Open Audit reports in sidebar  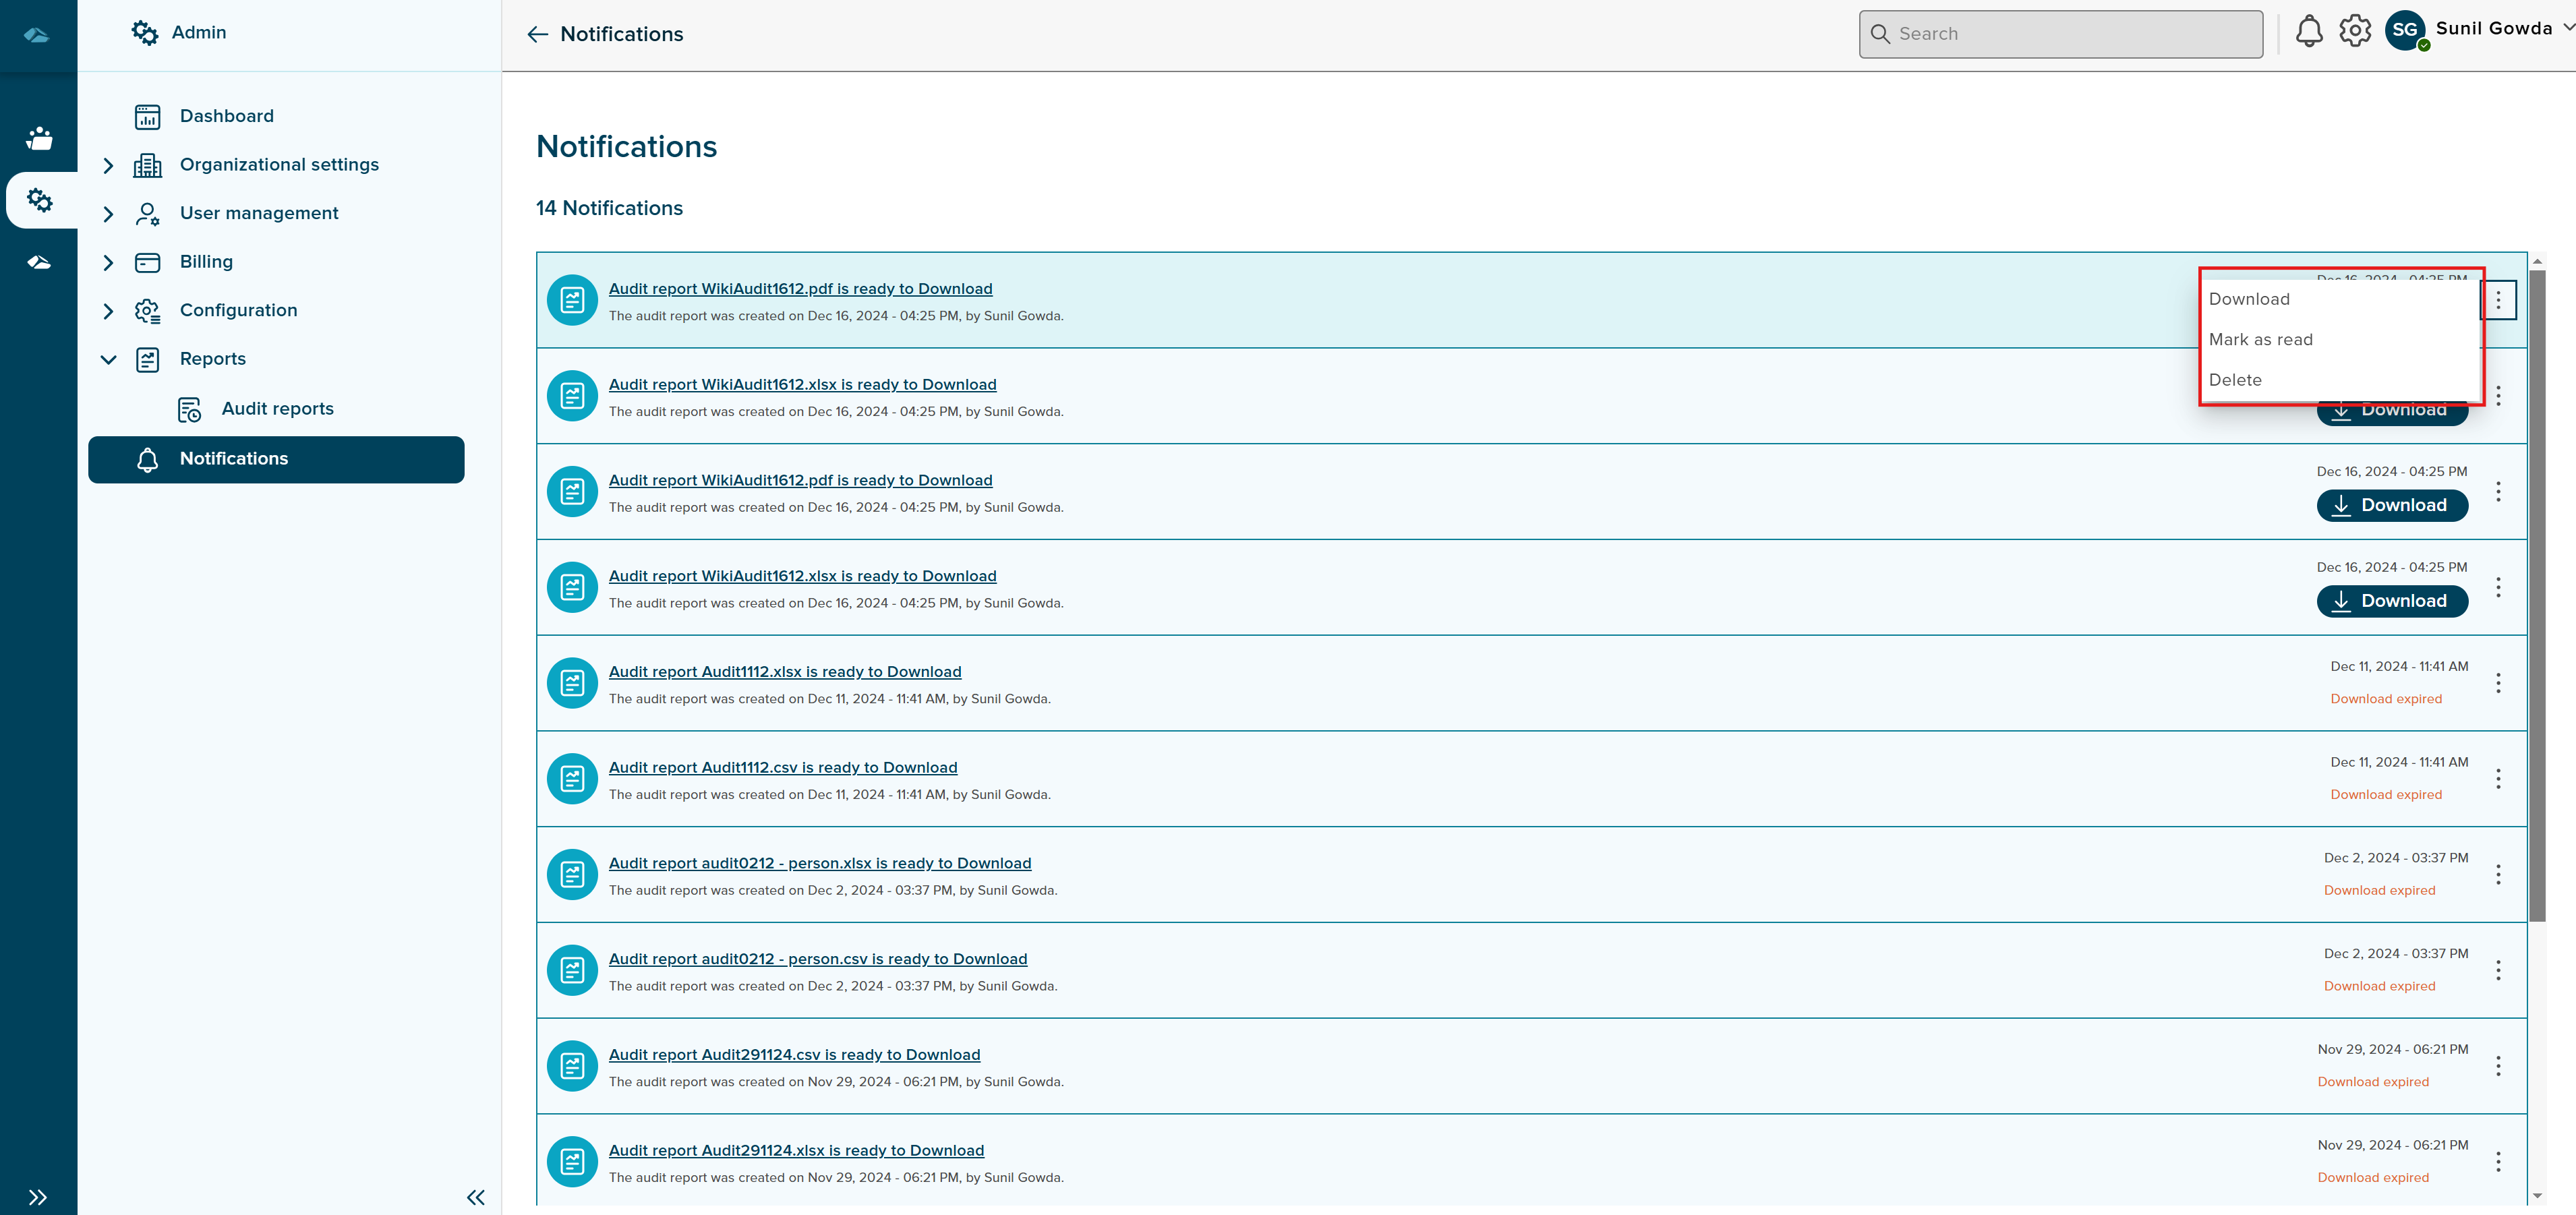277,409
